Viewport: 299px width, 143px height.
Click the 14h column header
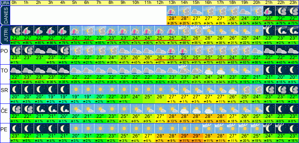(185, 3)
